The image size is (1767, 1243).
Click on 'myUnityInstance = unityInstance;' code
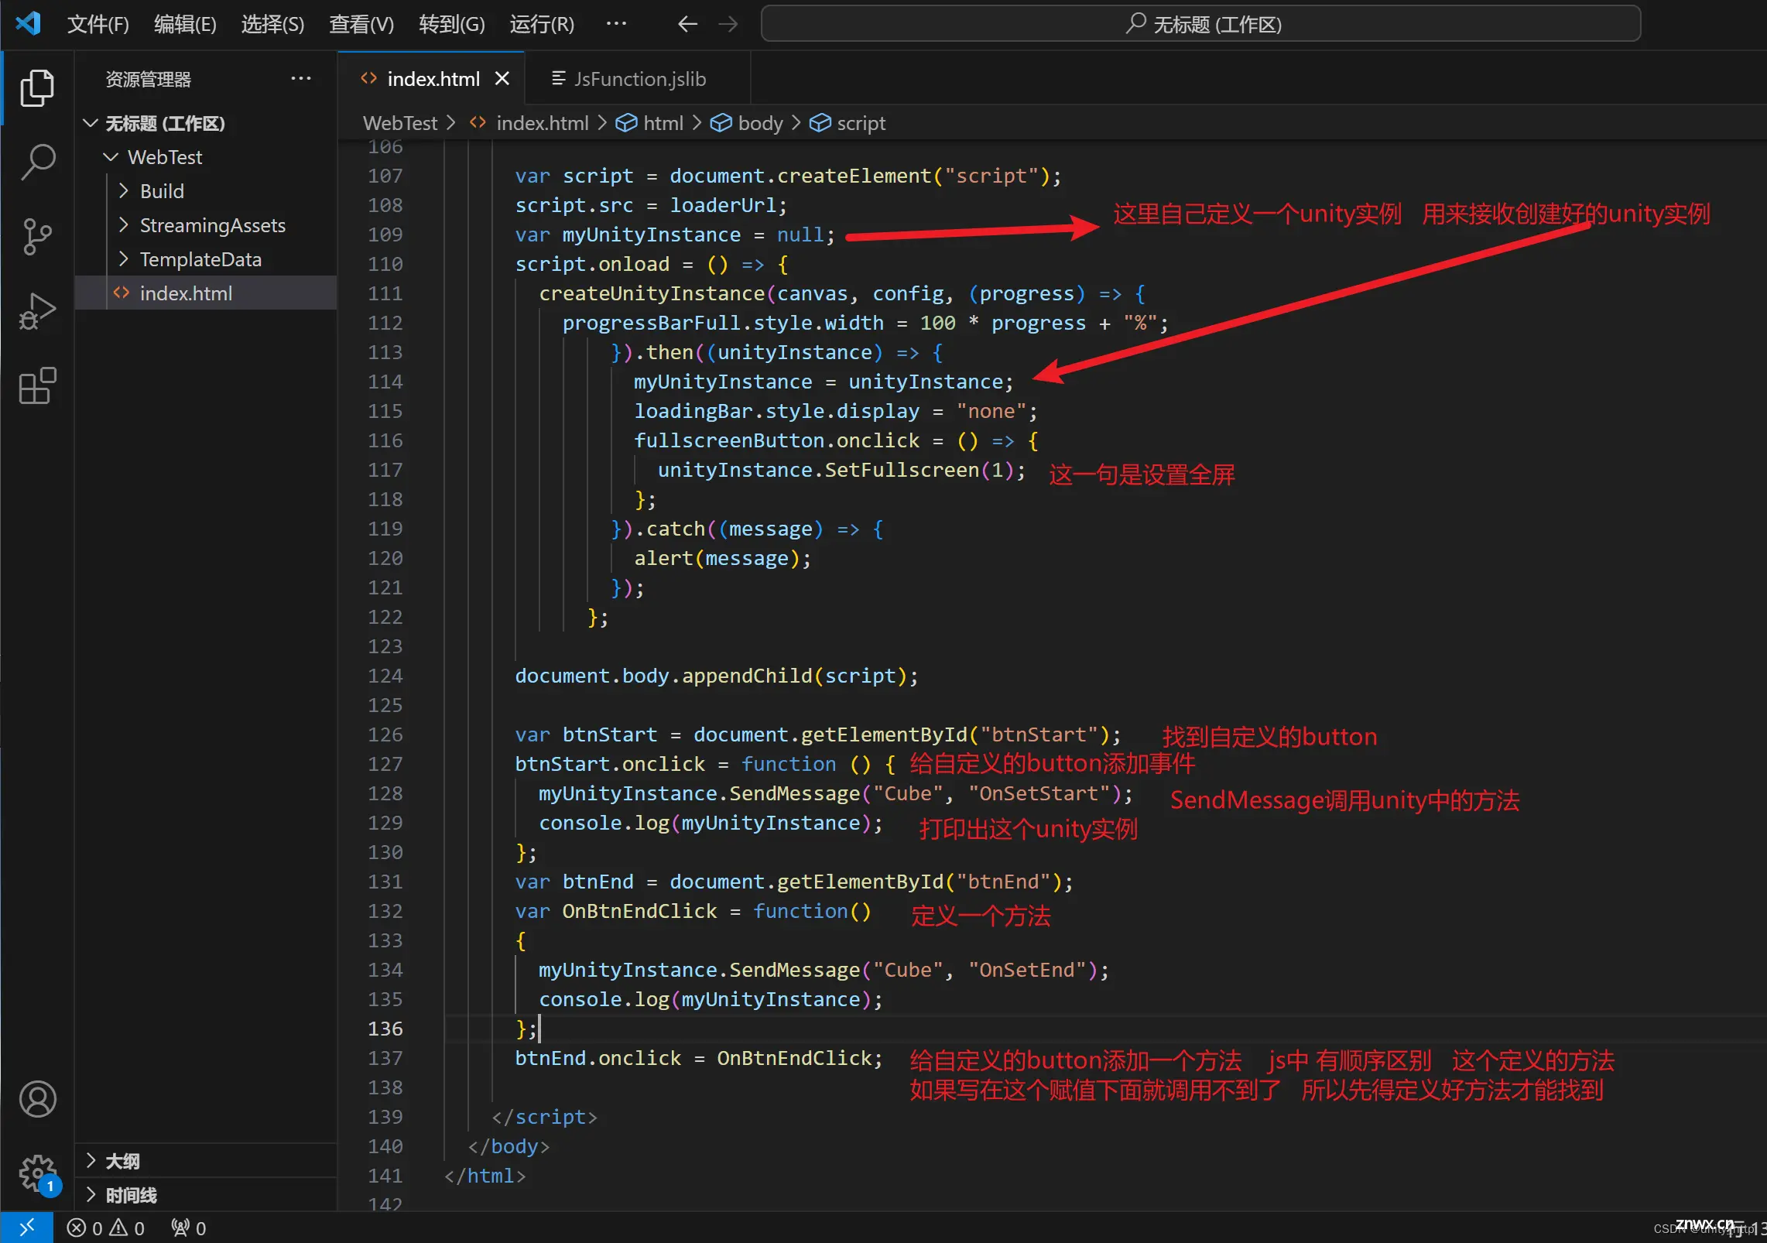click(x=823, y=382)
